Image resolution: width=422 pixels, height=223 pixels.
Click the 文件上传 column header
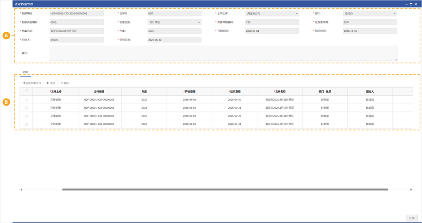tap(55, 92)
